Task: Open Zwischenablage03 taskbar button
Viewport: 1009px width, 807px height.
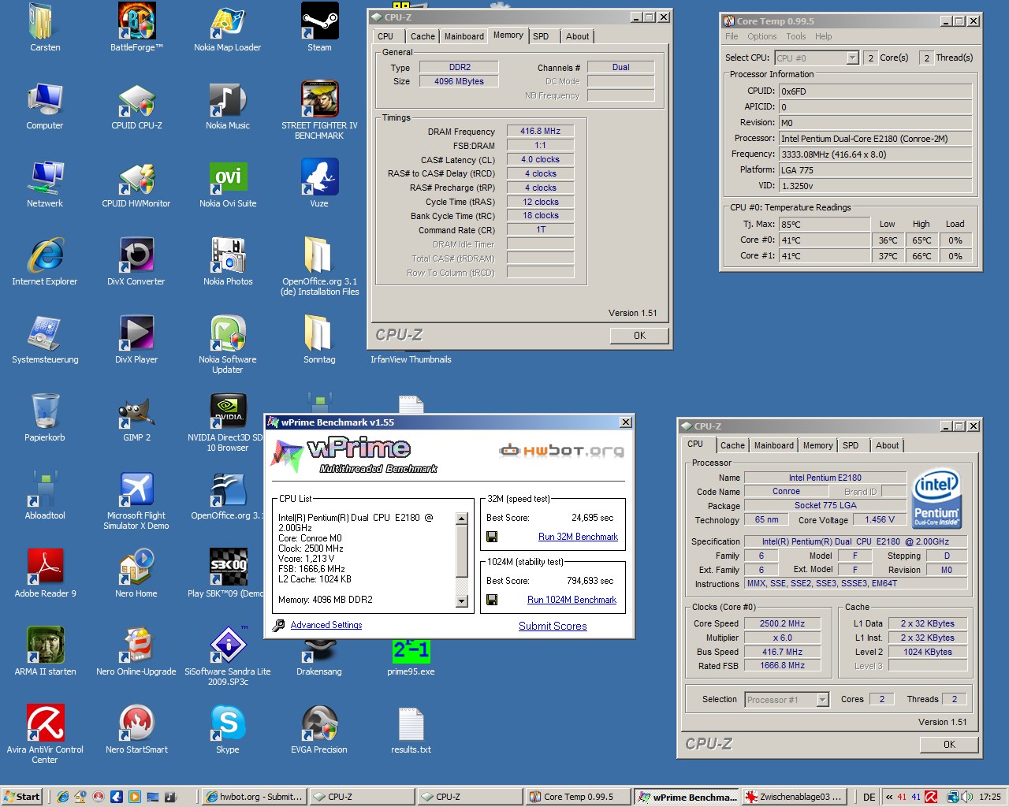Action: pyautogui.click(x=795, y=797)
